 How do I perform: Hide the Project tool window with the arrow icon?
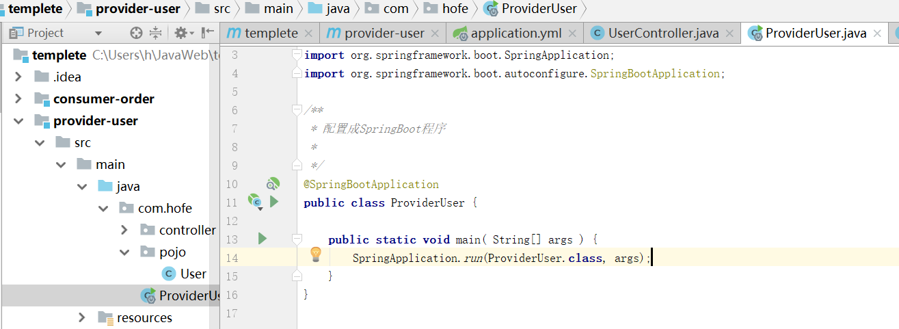tap(208, 33)
